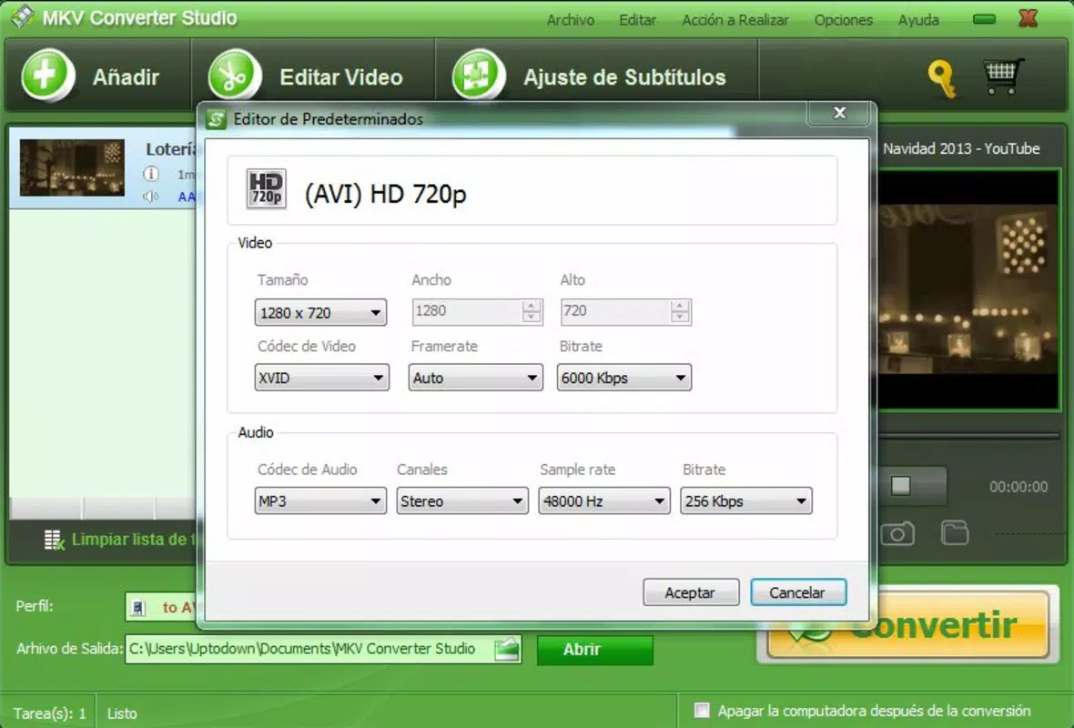Open the shopping cart purchase icon
This screenshot has height=728, width=1074.
click(1003, 76)
